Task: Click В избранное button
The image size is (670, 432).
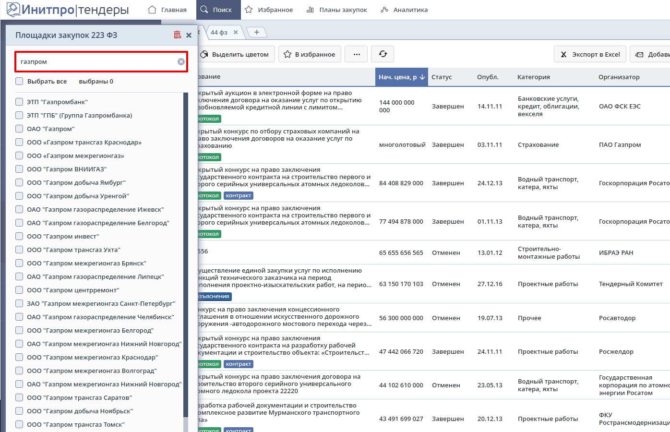Action: point(310,54)
